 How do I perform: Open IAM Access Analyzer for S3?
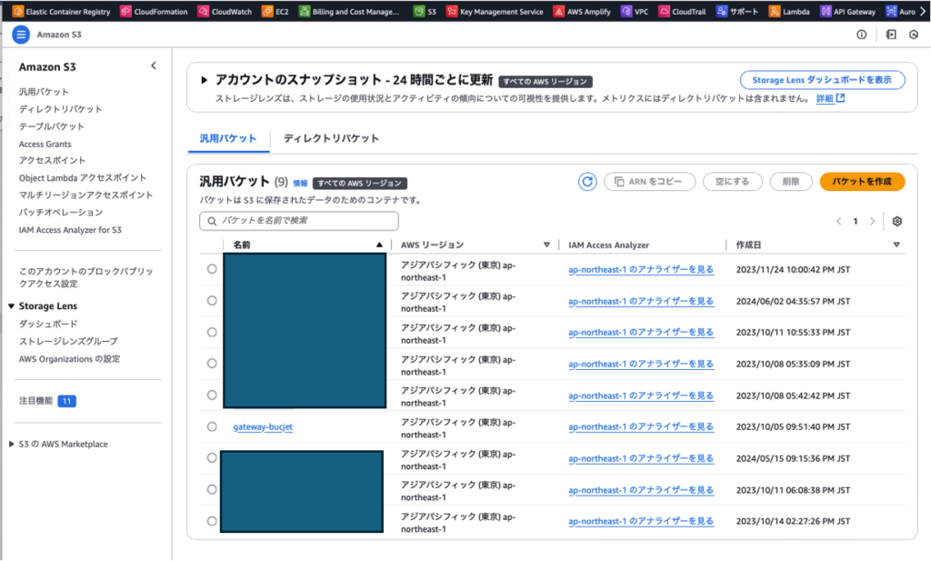pyautogui.click(x=70, y=230)
